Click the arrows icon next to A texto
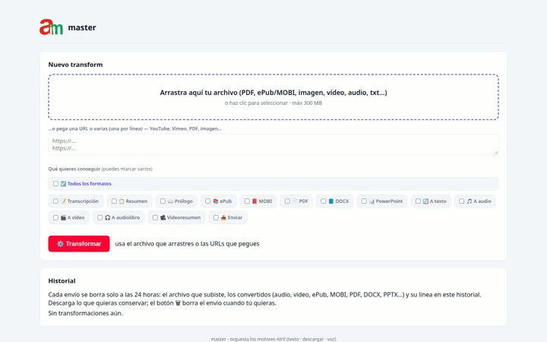 [425, 201]
